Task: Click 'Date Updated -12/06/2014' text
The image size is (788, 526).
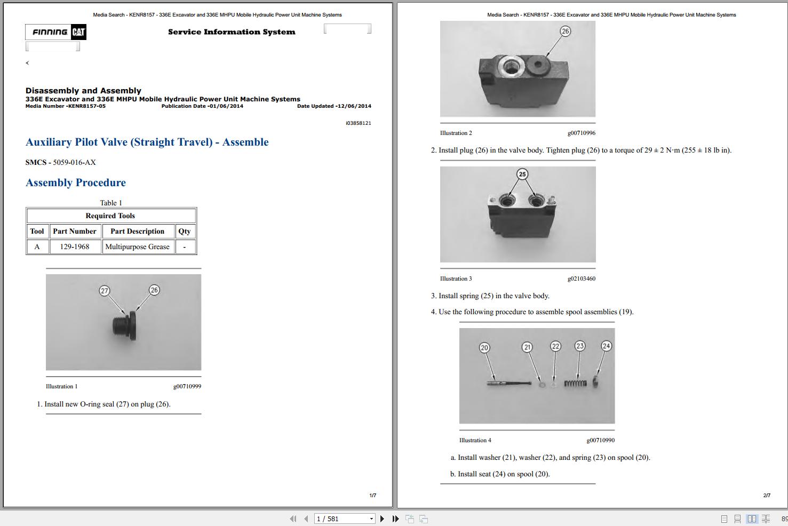Action: [334, 106]
